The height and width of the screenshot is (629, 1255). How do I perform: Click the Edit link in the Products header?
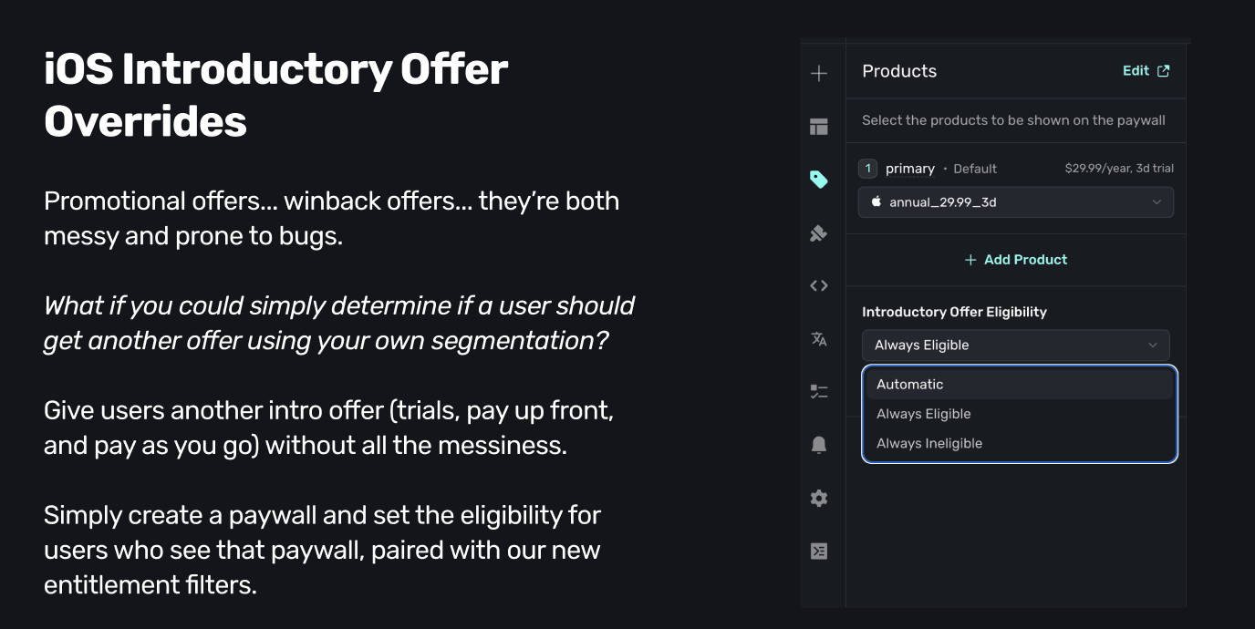1134,69
